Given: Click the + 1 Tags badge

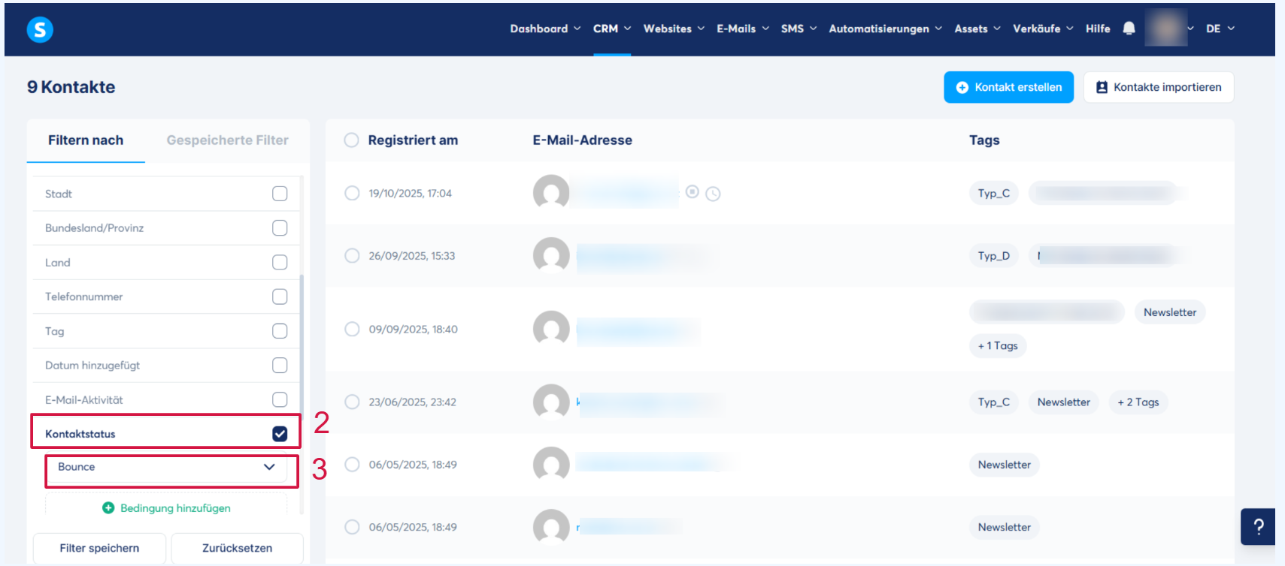Looking at the screenshot, I should click(998, 345).
